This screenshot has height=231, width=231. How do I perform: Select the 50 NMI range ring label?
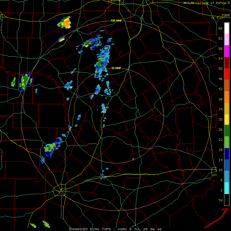pyautogui.click(x=116, y=68)
